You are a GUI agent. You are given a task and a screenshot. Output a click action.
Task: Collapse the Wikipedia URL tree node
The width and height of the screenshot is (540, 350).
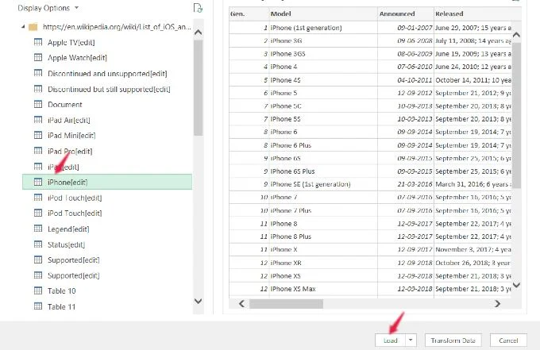[21, 27]
